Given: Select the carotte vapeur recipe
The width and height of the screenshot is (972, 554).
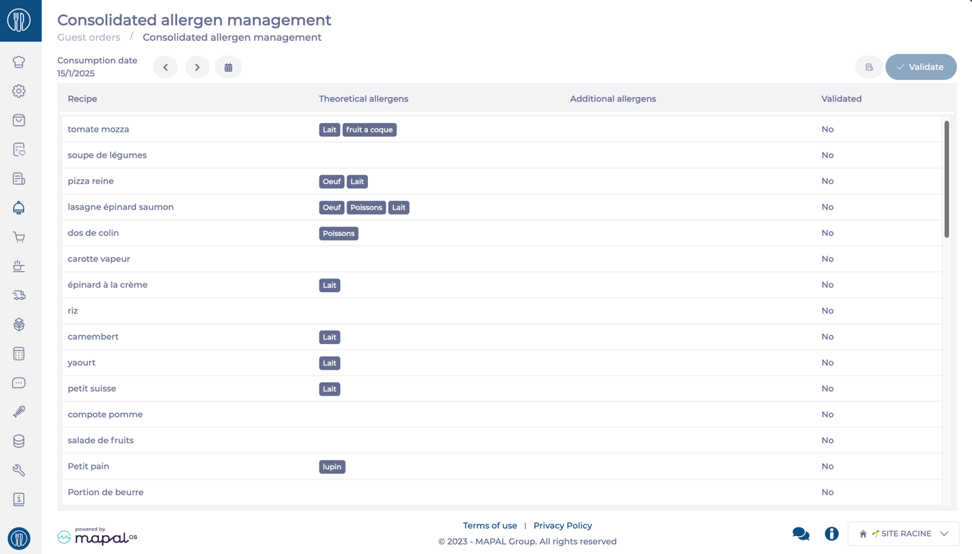Looking at the screenshot, I should pos(502,259).
